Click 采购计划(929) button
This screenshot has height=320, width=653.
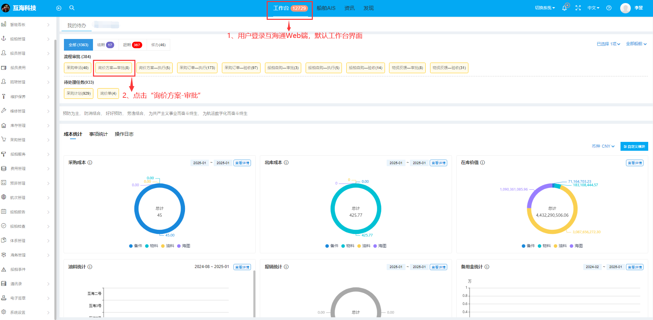pos(79,93)
